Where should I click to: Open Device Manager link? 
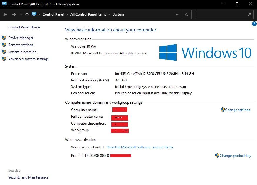tap(21, 38)
